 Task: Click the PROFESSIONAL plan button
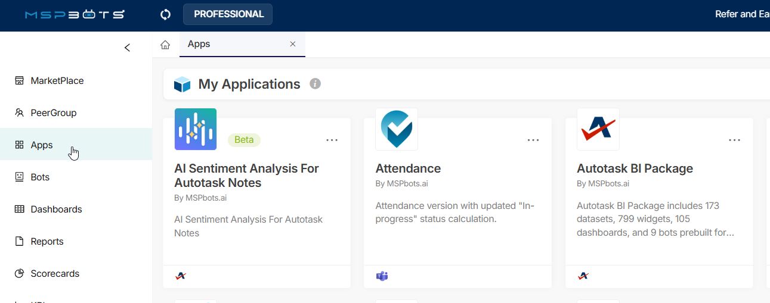pyautogui.click(x=228, y=14)
